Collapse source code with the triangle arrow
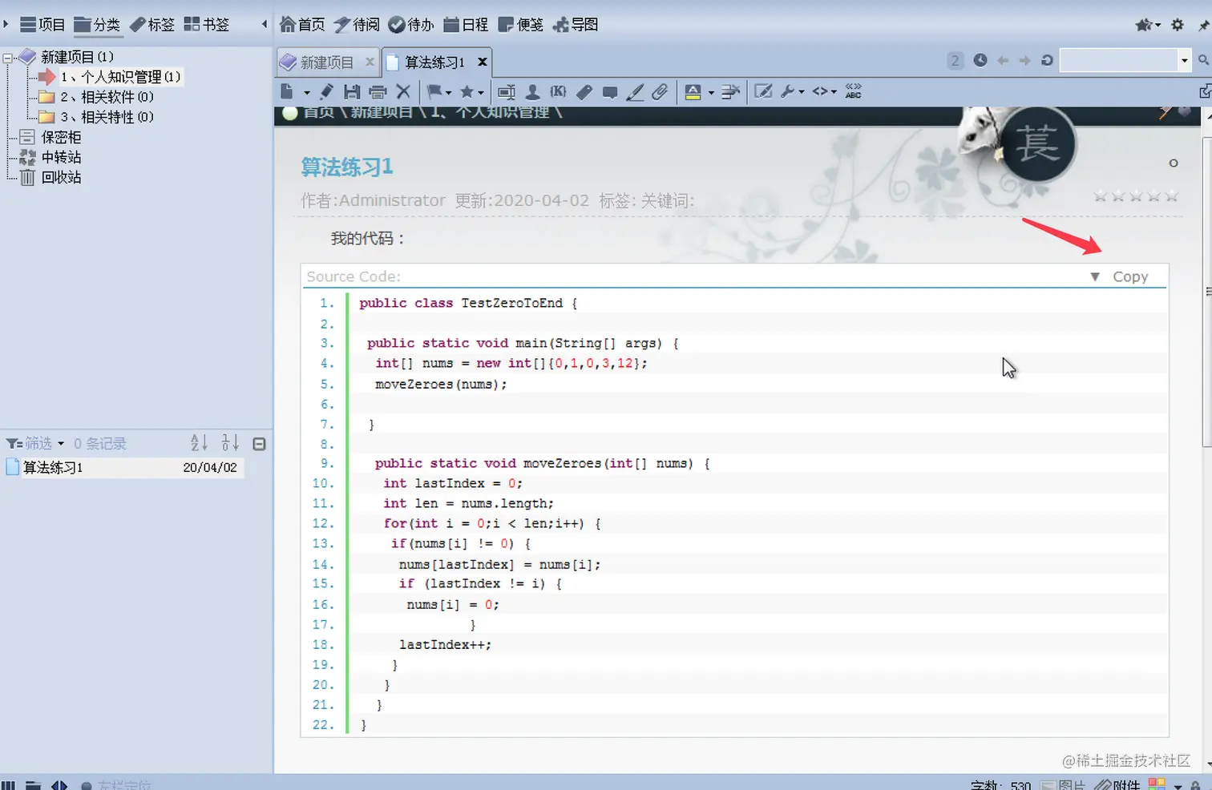Screen dimensions: 1212x790 [x=1095, y=276]
